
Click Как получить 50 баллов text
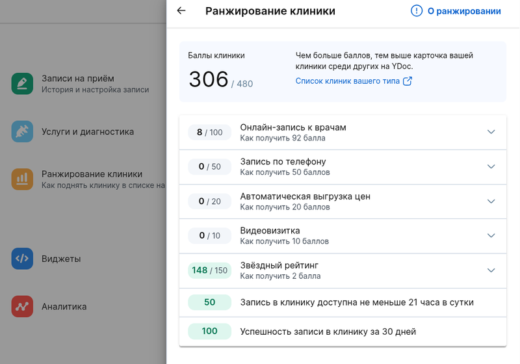[285, 172]
